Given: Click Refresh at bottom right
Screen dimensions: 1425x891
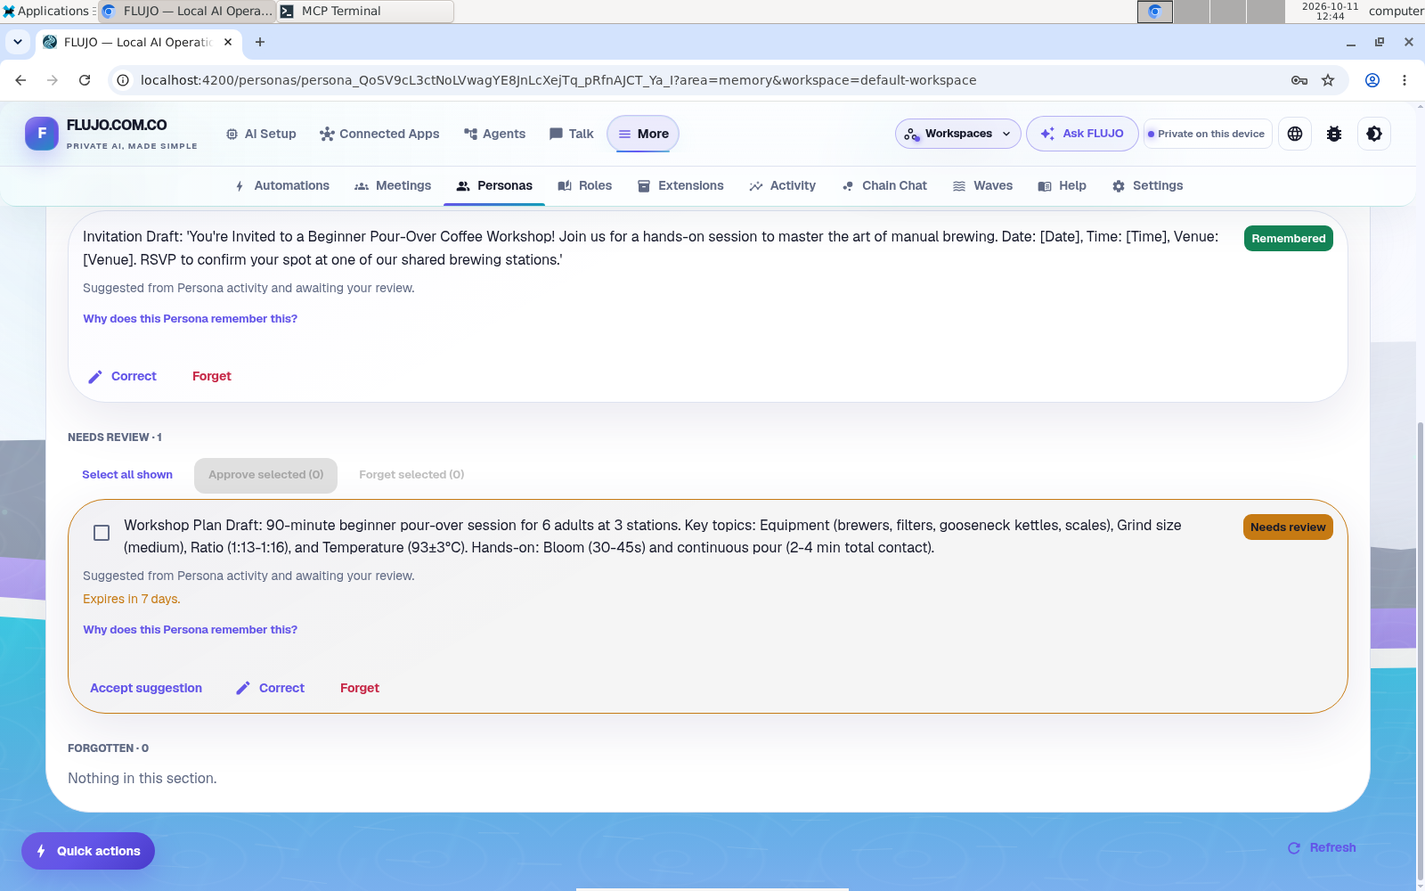Looking at the screenshot, I should click(1323, 847).
